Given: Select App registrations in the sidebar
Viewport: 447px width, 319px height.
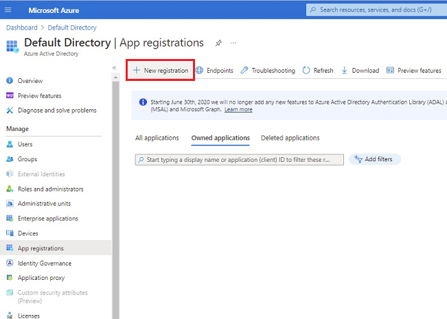Looking at the screenshot, I should coord(56,248).
